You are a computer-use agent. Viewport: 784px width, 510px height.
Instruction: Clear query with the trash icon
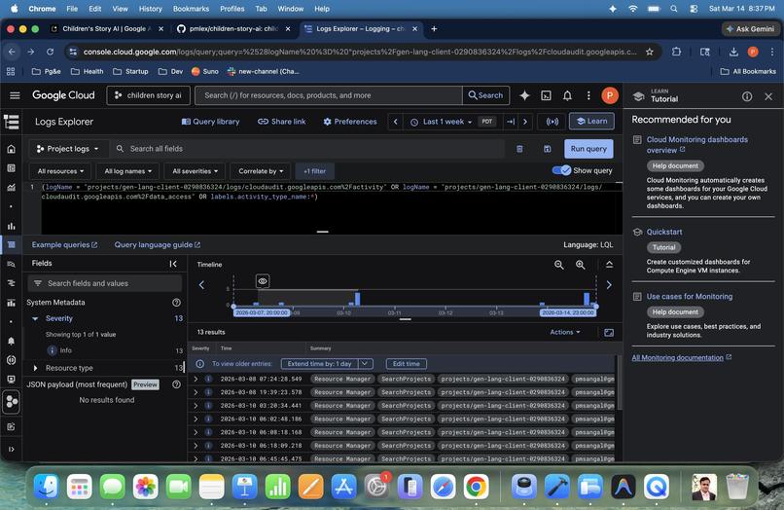519,149
